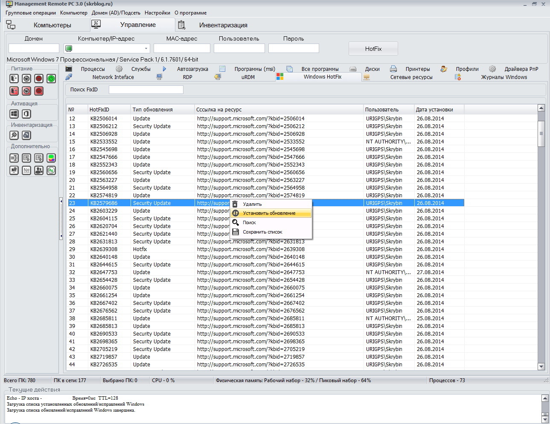Image resolution: width=550 pixels, height=424 pixels.
Task: Open the uRDM tab
Action: pyautogui.click(x=248, y=77)
